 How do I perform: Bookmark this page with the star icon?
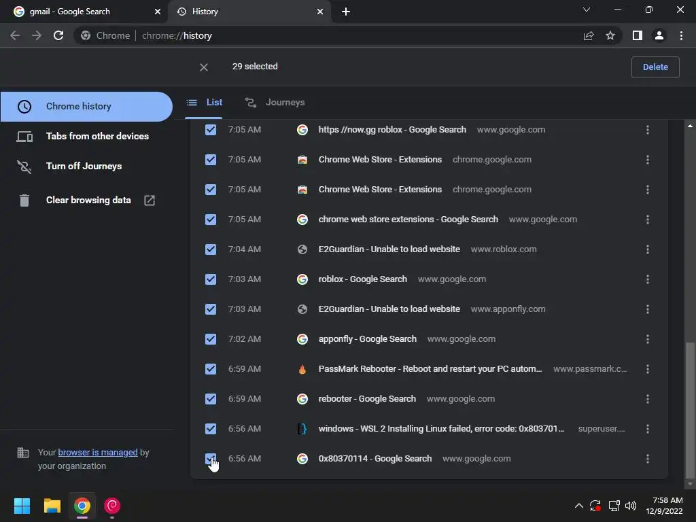(x=610, y=35)
